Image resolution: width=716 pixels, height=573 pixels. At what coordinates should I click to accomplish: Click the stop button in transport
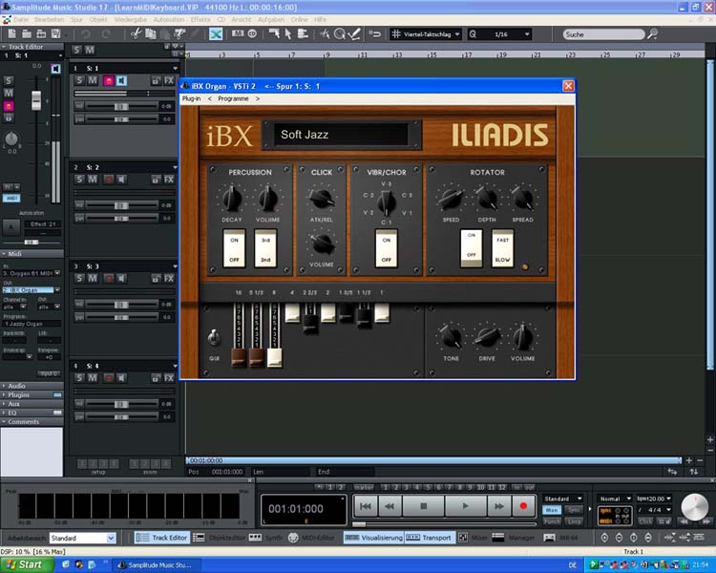(x=423, y=506)
